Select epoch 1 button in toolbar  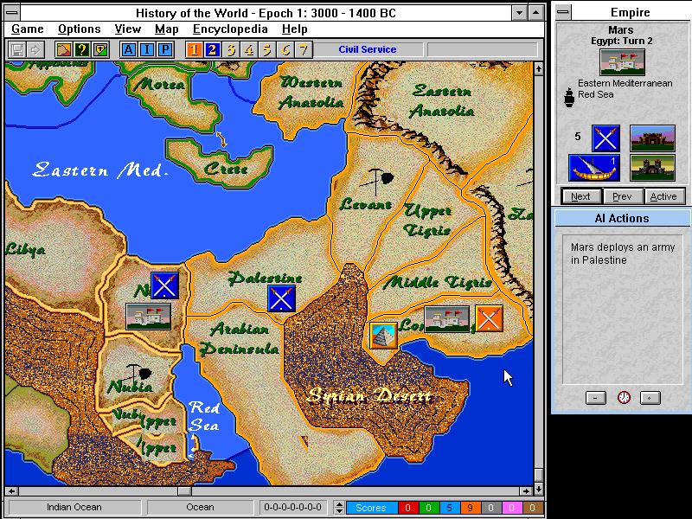point(194,49)
